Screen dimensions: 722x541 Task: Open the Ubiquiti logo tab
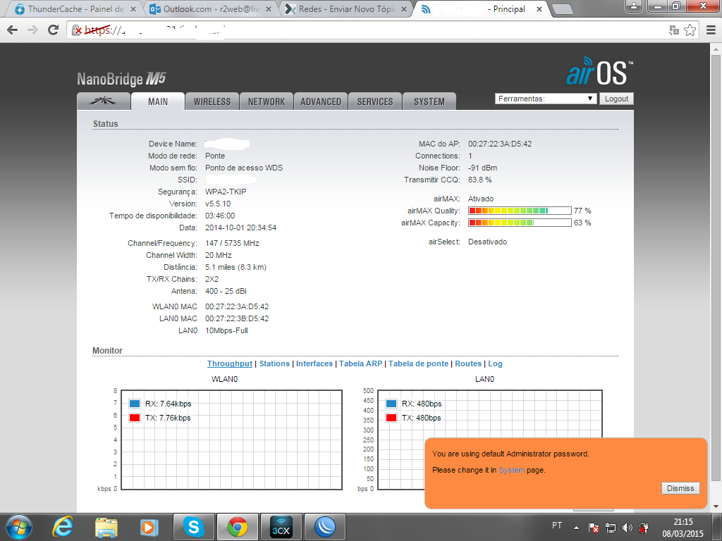[104, 101]
